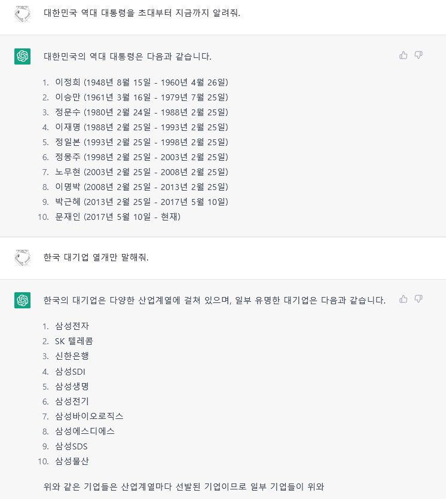Click the user avatar beside the 대기업 question
The height and width of the screenshot is (499, 446).
pos(22,258)
